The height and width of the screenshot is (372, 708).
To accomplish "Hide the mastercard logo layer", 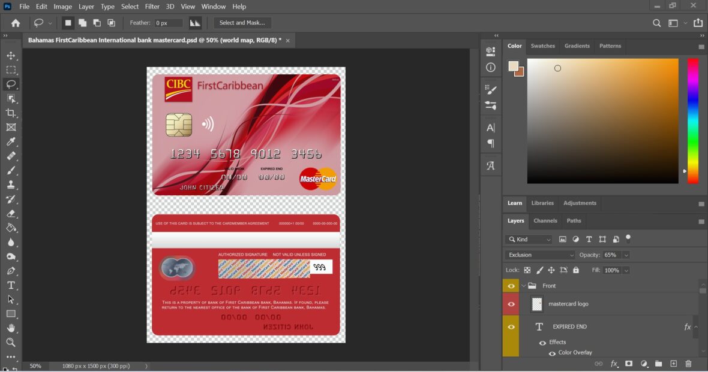I will pyautogui.click(x=511, y=304).
